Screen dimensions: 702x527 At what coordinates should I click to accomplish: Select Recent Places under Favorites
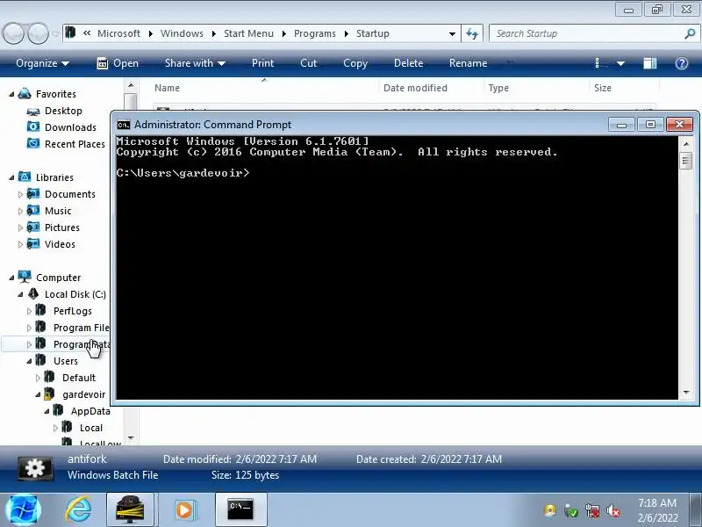(75, 144)
